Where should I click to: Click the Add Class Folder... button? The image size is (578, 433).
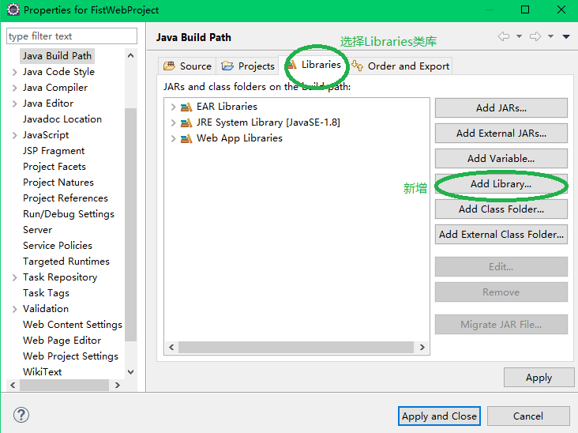[x=501, y=209]
